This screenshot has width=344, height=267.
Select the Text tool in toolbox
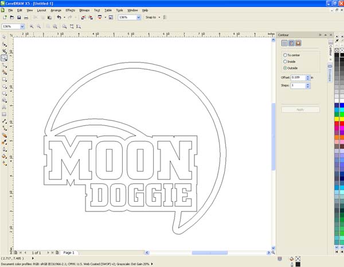click(x=4, y=107)
